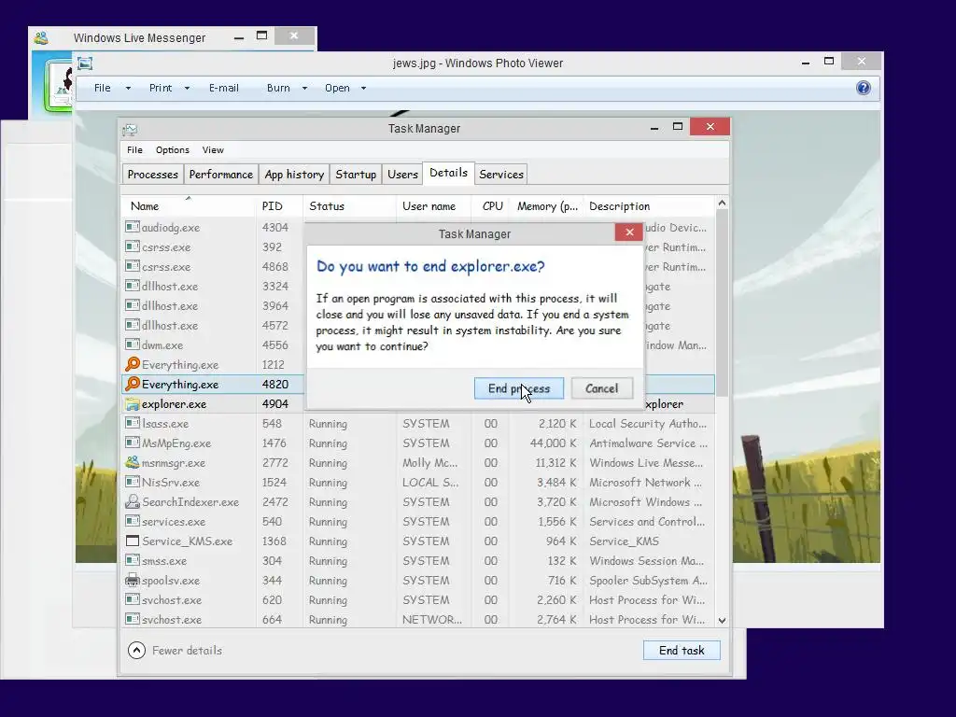Sort by the User name column header
Viewport: 956px width, 717px height.
tap(433, 206)
